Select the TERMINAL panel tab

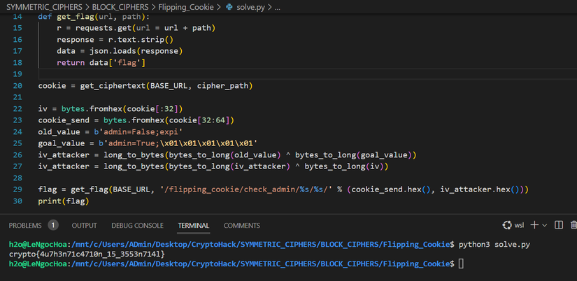[194, 226]
